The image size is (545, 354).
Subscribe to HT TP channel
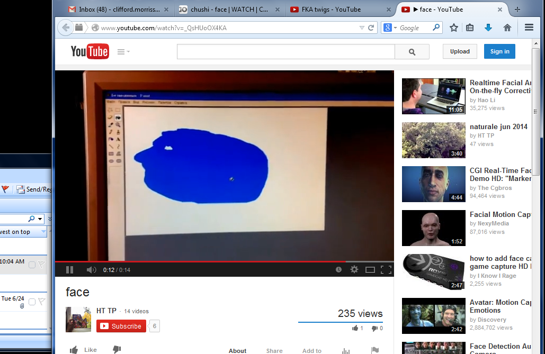pos(121,326)
